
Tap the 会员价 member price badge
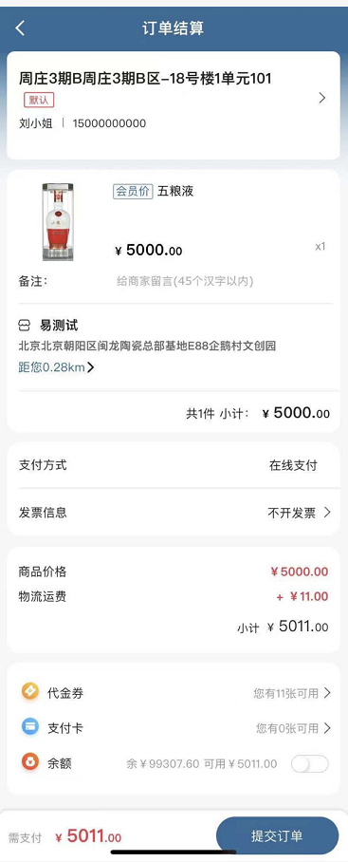pyautogui.click(x=133, y=192)
